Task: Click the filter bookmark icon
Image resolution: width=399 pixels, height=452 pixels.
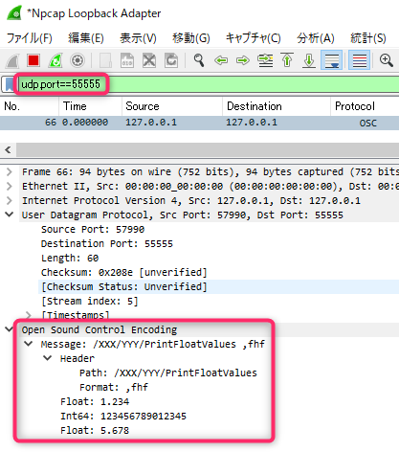Action: (x=10, y=84)
